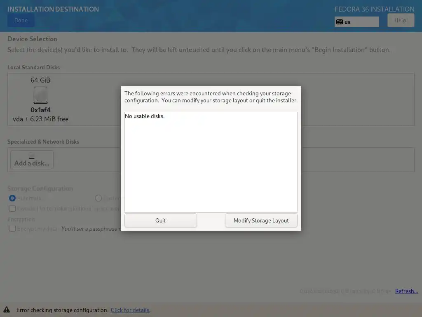
Task: Open the installer Help
Action: pyautogui.click(x=401, y=21)
